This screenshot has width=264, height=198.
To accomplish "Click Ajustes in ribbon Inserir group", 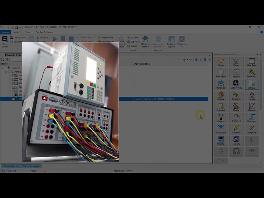I will coord(132,38).
